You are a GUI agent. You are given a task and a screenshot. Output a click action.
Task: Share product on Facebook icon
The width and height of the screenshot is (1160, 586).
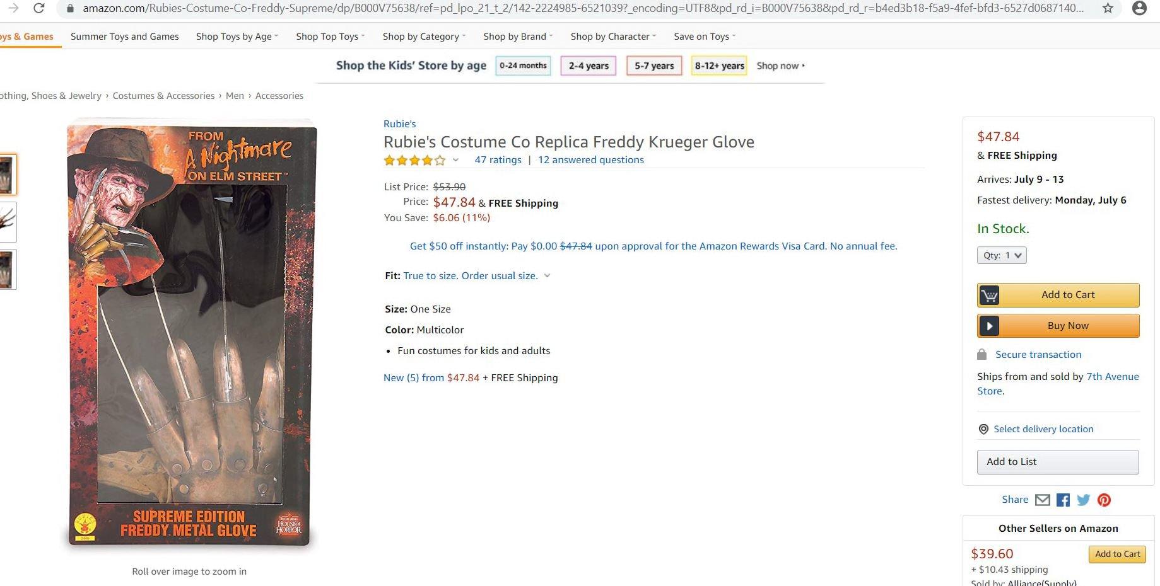pyautogui.click(x=1063, y=500)
